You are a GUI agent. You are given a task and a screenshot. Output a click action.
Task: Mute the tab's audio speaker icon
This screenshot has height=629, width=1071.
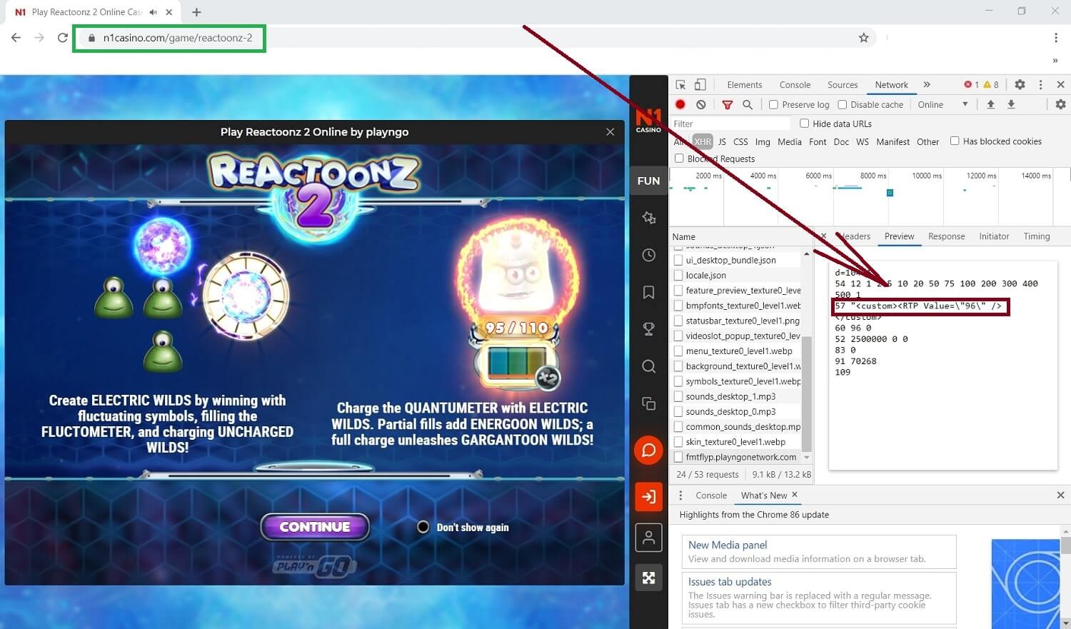[x=153, y=12]
